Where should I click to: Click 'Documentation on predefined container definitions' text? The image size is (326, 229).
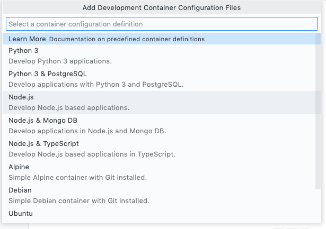click(127, 39)
